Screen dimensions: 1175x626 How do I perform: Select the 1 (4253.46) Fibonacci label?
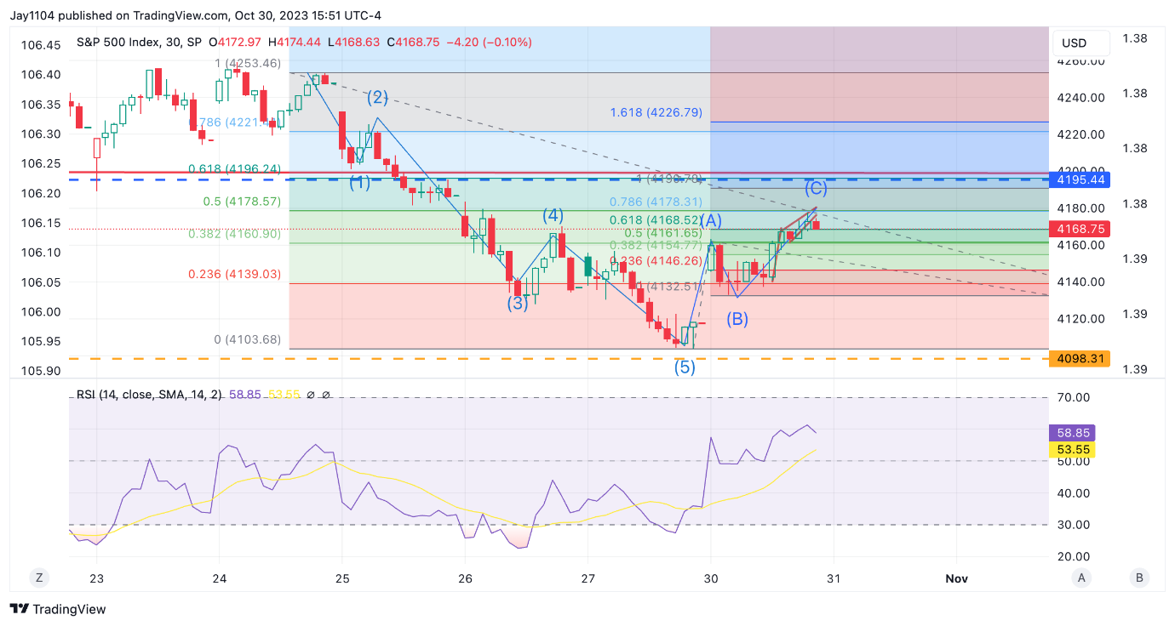(248, 63)
